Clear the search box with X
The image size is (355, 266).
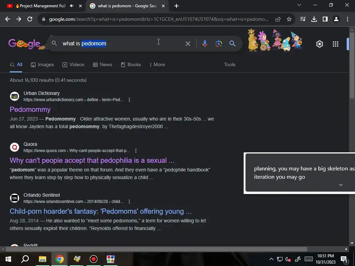click(x=188, y=44)
